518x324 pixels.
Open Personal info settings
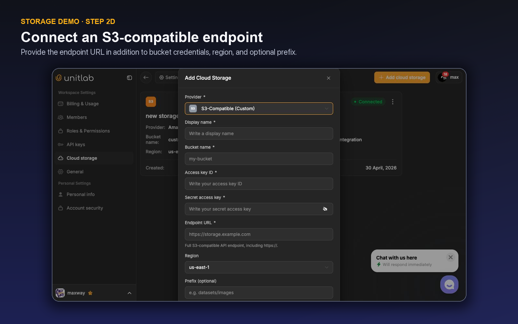pos(94,194)
